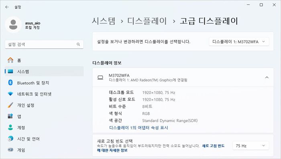This screenshot has width=281, height=159.
Task: Open display selector 디스플레이 1: M3702WFA dropdown
Action: click(239, 42)
